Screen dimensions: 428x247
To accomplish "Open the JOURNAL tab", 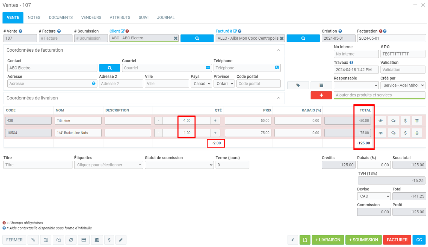I will click(x=166, y=18).
